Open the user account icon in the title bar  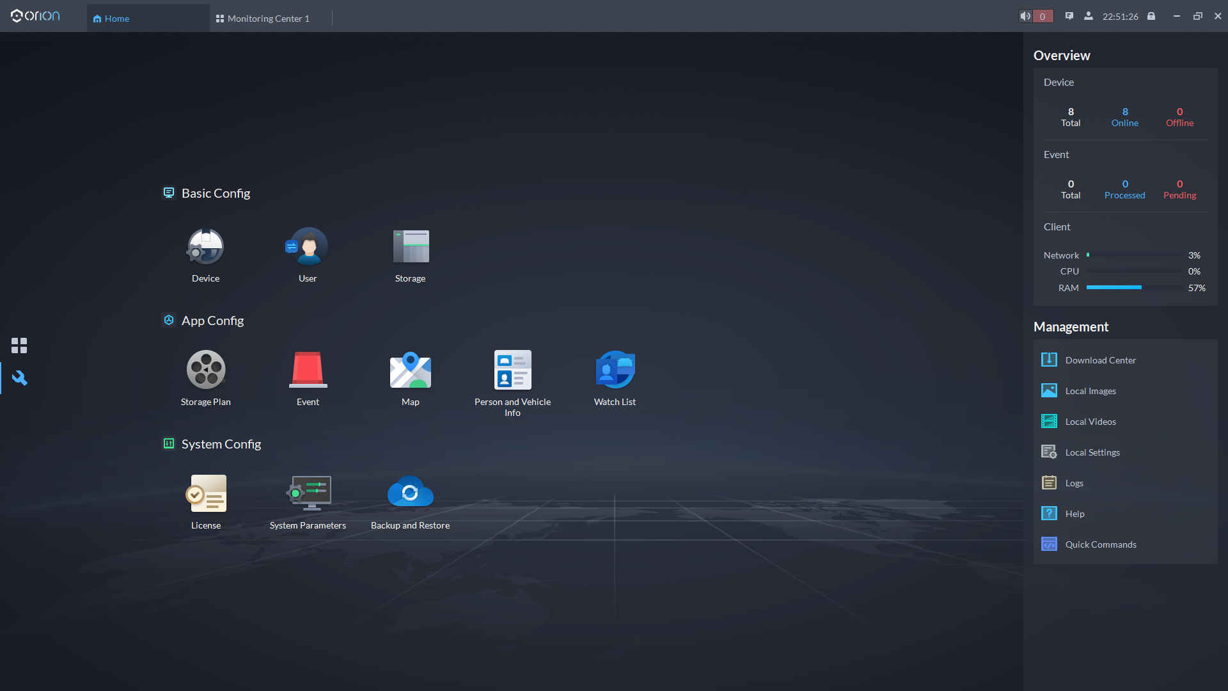[x=1089, y=17]
